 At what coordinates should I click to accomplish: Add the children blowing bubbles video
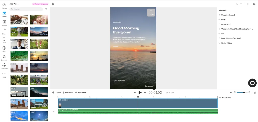[x=39, y=20]
